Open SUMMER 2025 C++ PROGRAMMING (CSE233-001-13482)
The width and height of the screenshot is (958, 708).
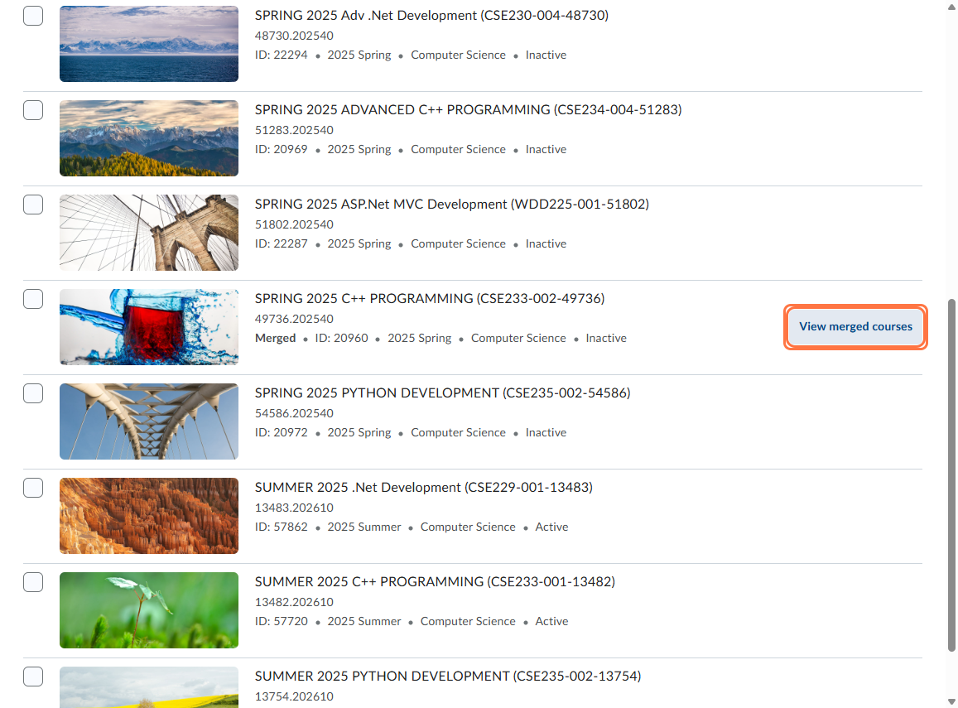[x=435, y=581]
